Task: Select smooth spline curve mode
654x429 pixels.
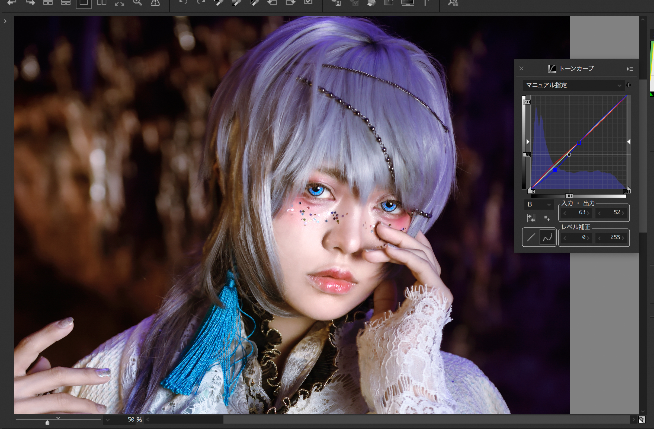Action: pos(547,237)
